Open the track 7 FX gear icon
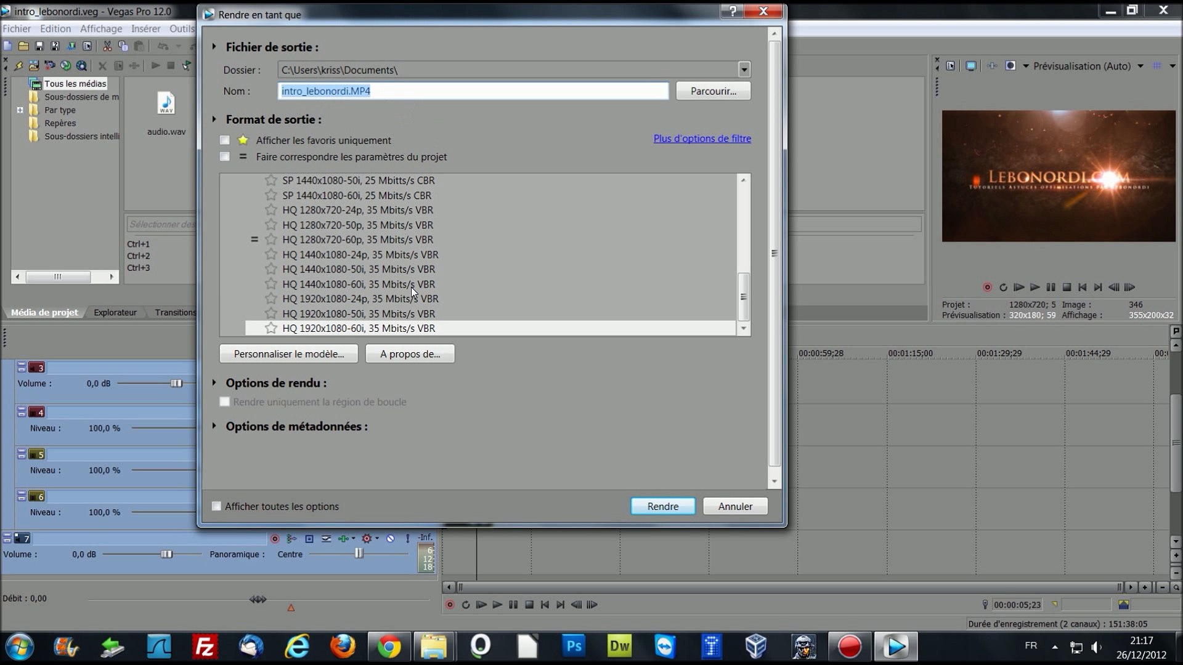Viewport: 1183px width, 665px height. pos(367,539)
